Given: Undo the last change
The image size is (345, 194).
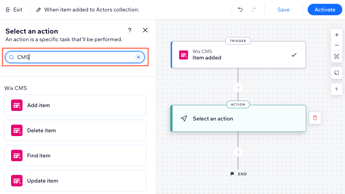Looking at the screenshot, I should click(240, 10).
